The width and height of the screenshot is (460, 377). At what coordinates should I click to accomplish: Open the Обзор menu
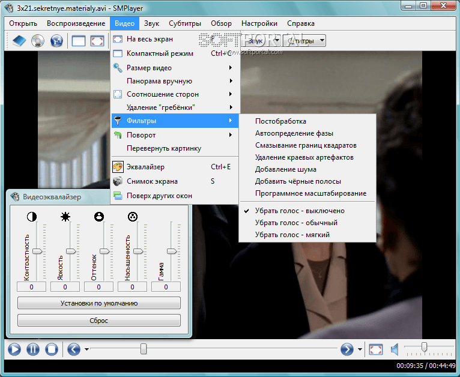point(221,23)
